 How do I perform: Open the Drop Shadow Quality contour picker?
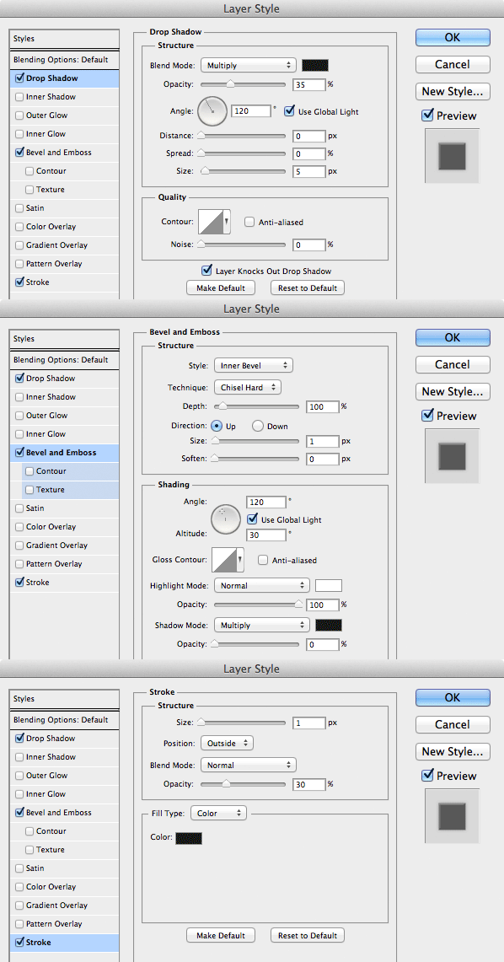[x=214, y=222]
